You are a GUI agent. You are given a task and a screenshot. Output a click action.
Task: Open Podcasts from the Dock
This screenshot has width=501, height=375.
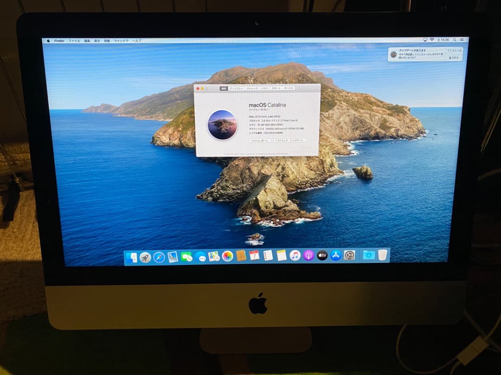(x=308, y=256)
